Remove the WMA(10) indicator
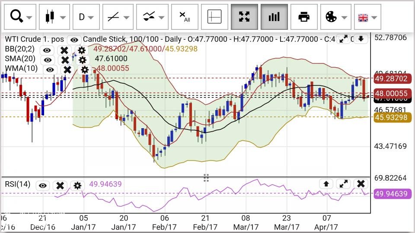The height and width of the screenshot is (233, 415). (x=67, y=69)
